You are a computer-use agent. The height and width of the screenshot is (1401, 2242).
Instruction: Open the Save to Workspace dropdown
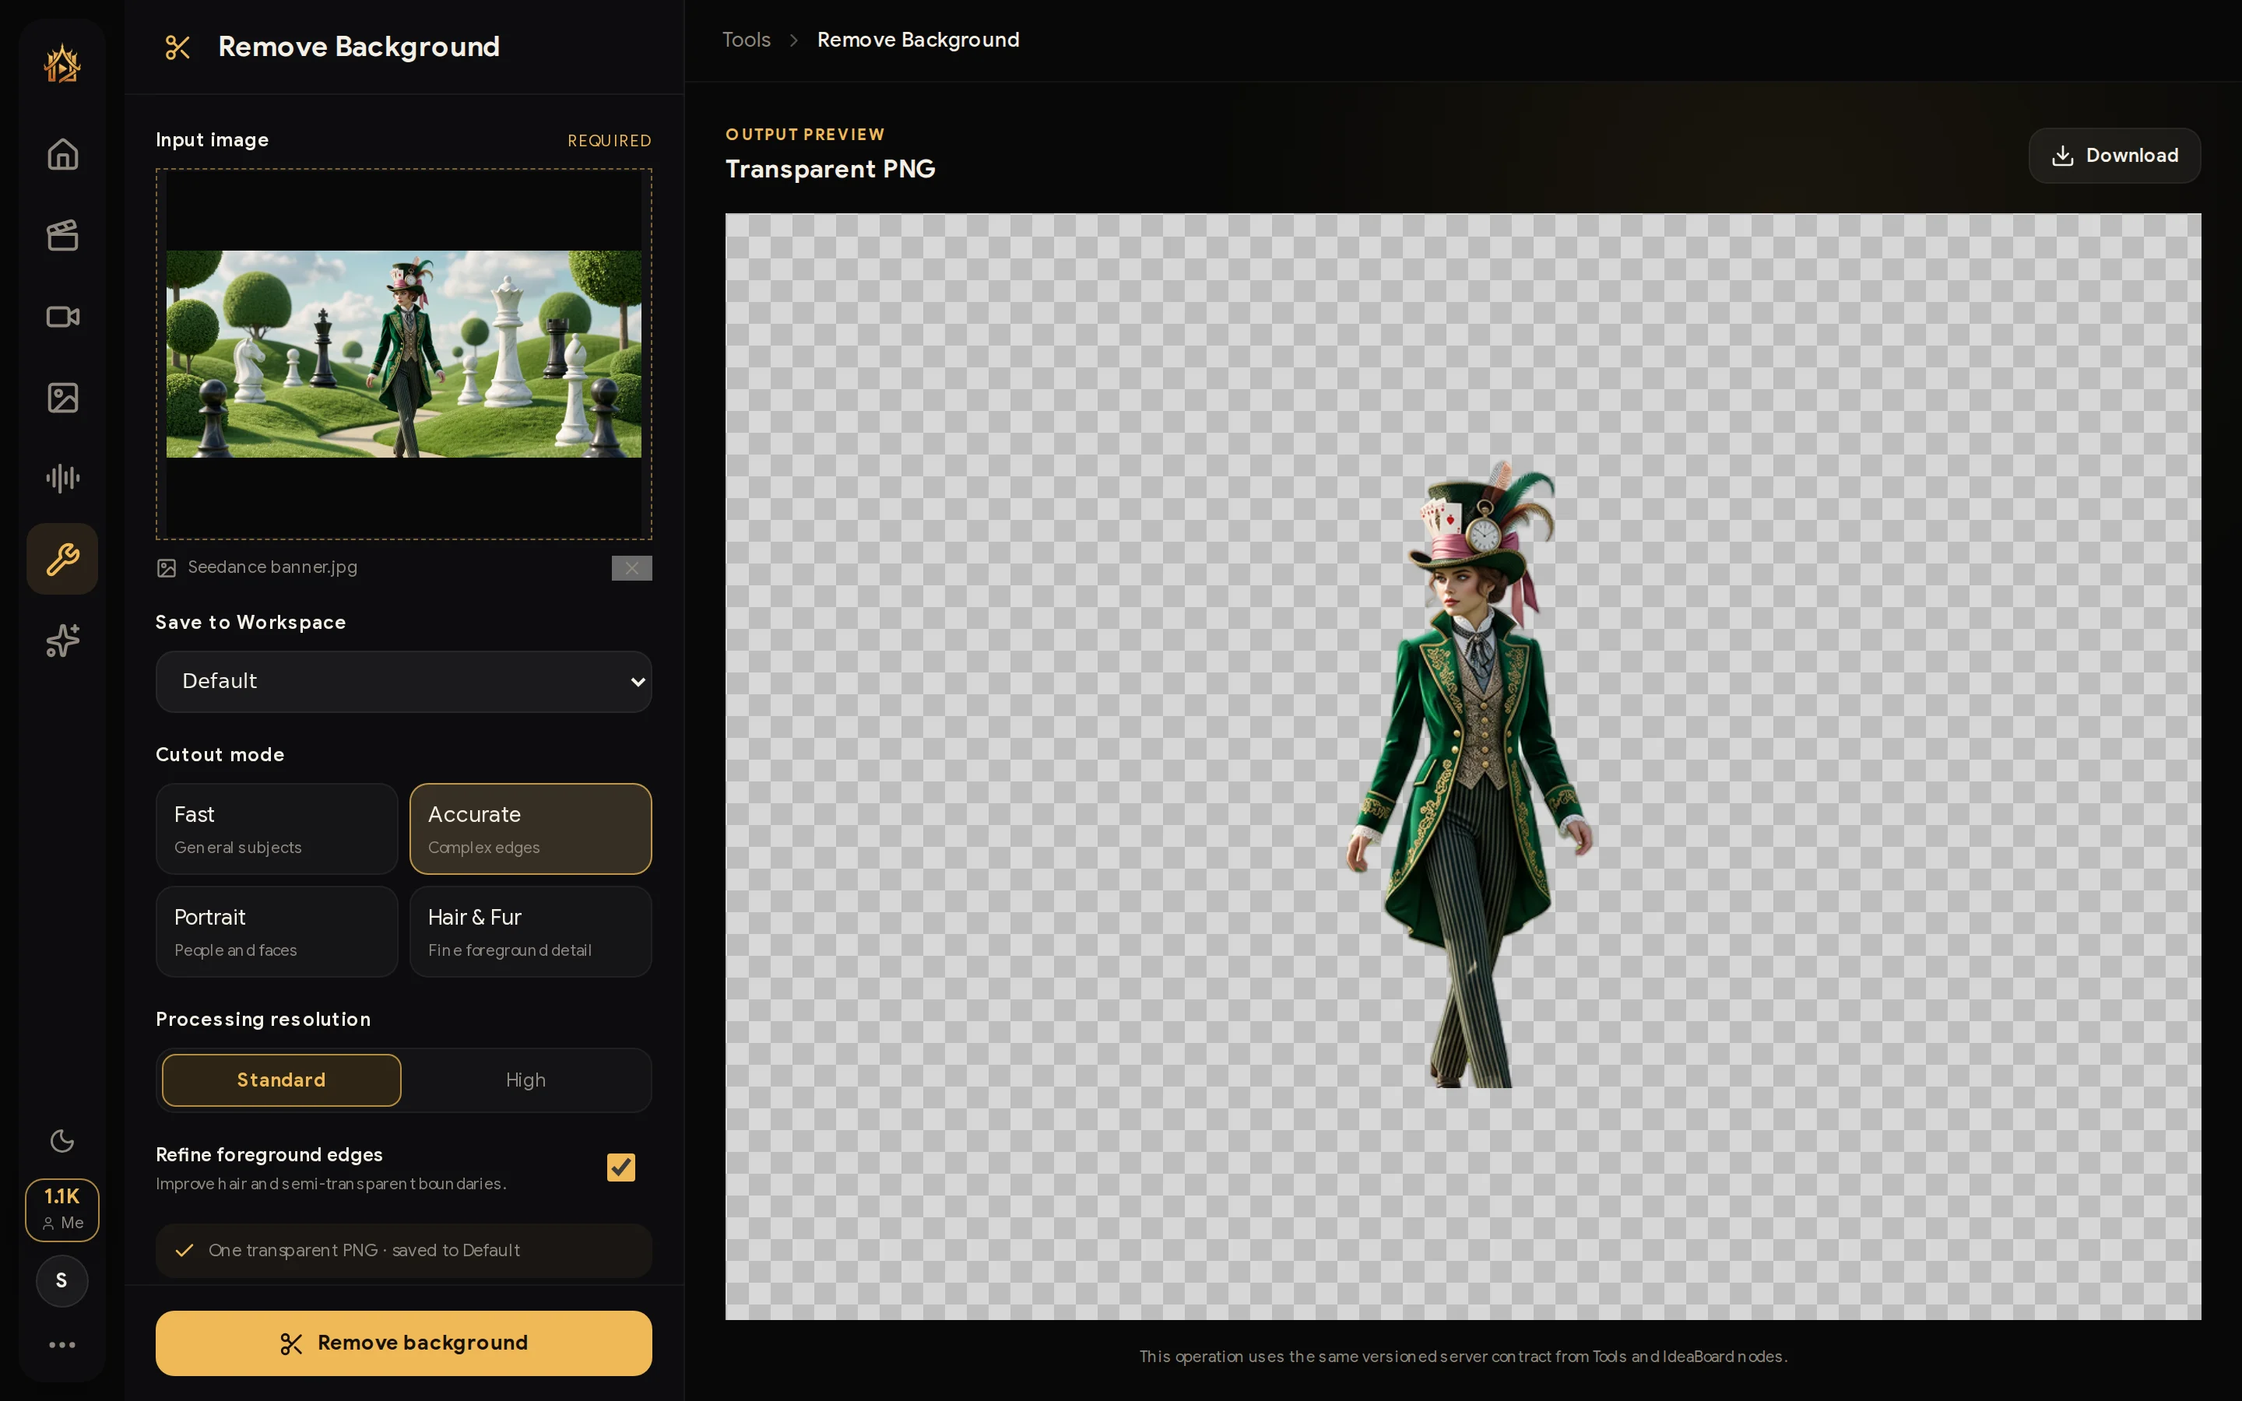click(404, 681)
